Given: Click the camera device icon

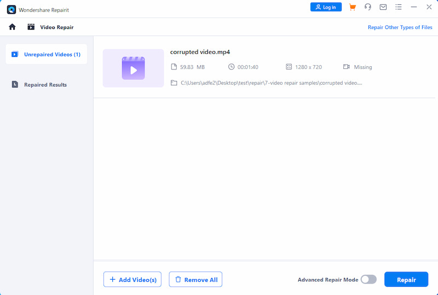Looking at the screenshot, I should (347, 67).
